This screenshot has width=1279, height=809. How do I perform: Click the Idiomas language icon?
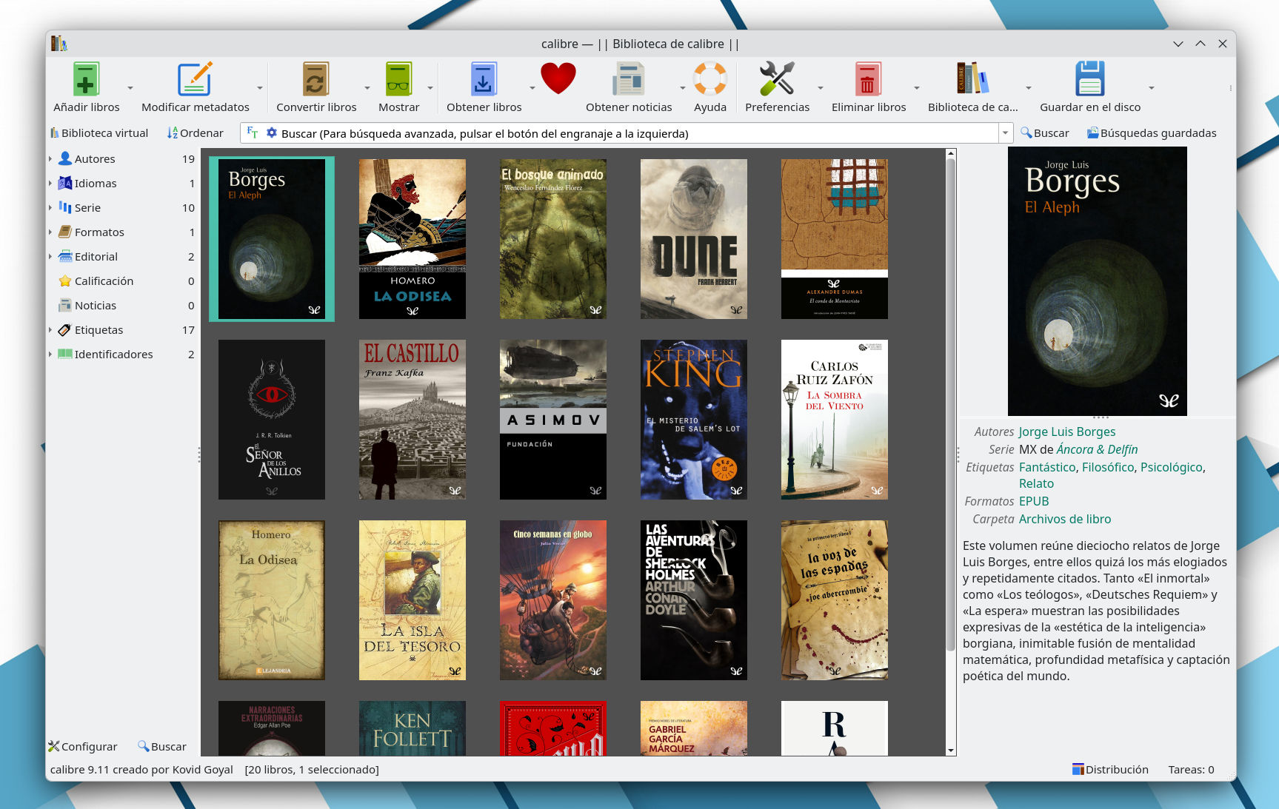pos(65,183)
